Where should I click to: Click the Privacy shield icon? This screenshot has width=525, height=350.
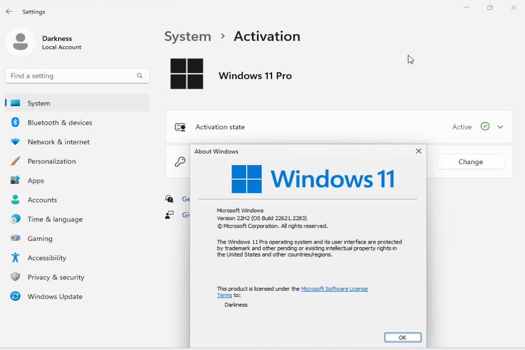tap(15, 277)
